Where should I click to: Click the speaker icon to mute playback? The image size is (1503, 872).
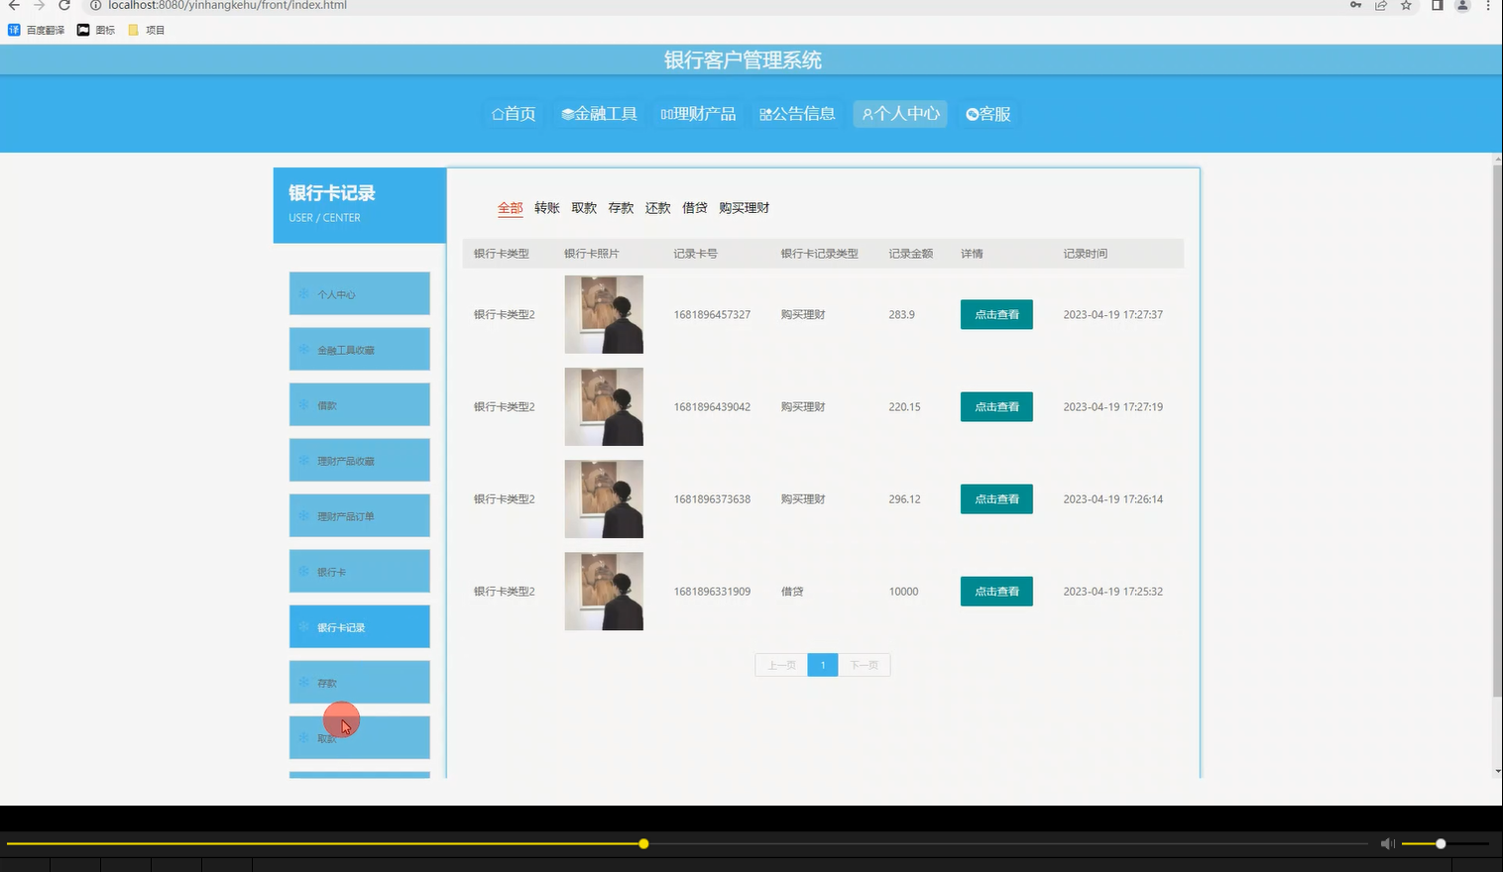[x=1387, y=843]
